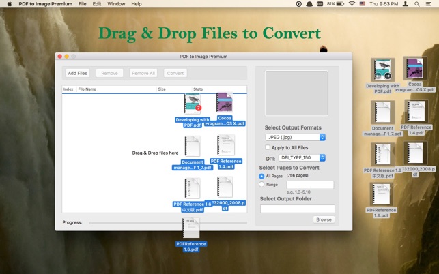
Task: Click dragged Document manage...F 1_7.pdf icon in list
Action: click(193, 147)
